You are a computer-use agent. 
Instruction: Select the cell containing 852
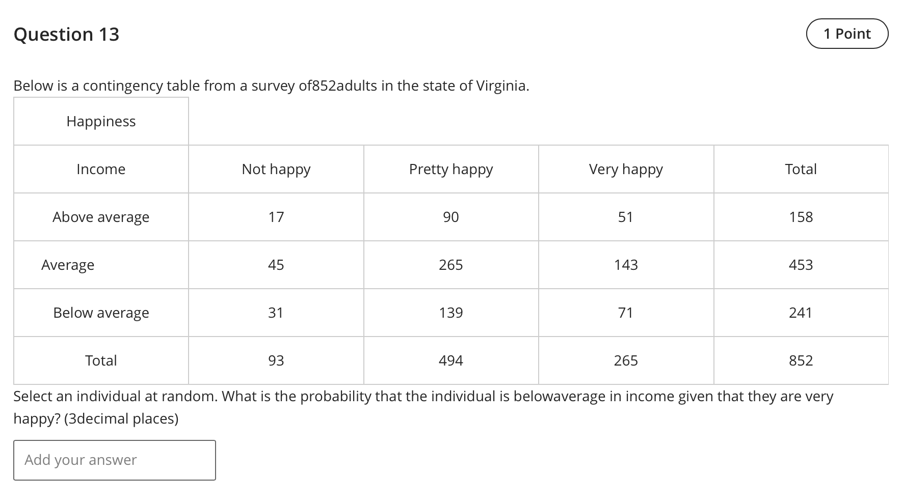(x=801, y=360)
